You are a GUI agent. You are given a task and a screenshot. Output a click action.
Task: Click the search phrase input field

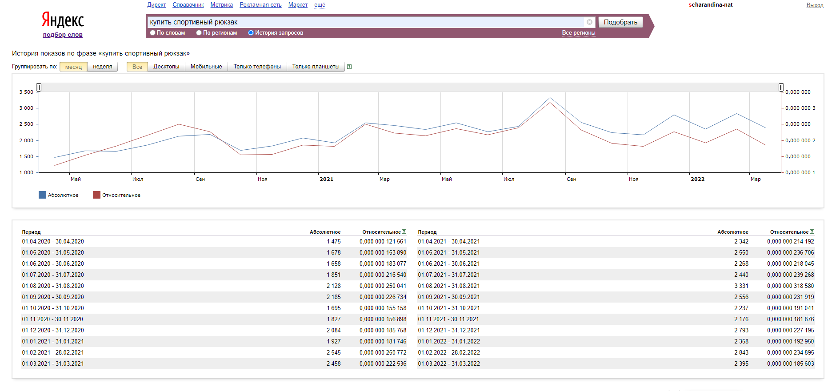366,22
